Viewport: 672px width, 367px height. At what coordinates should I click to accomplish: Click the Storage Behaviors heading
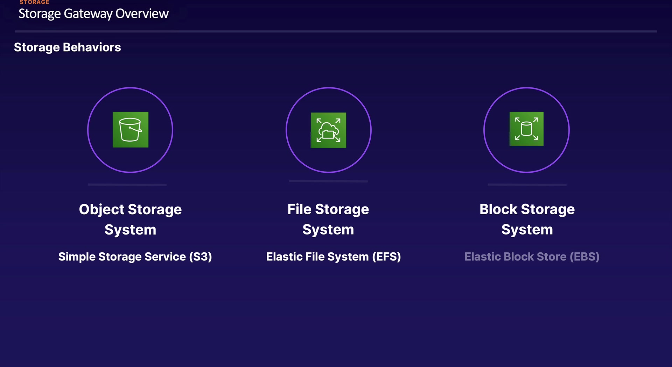(67, 47)
